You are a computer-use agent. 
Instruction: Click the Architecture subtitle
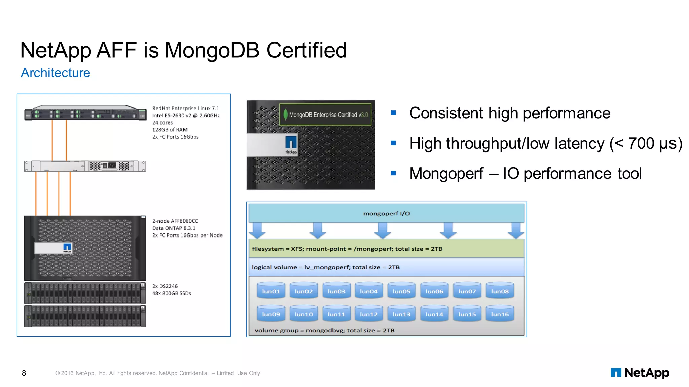point(56,73)
